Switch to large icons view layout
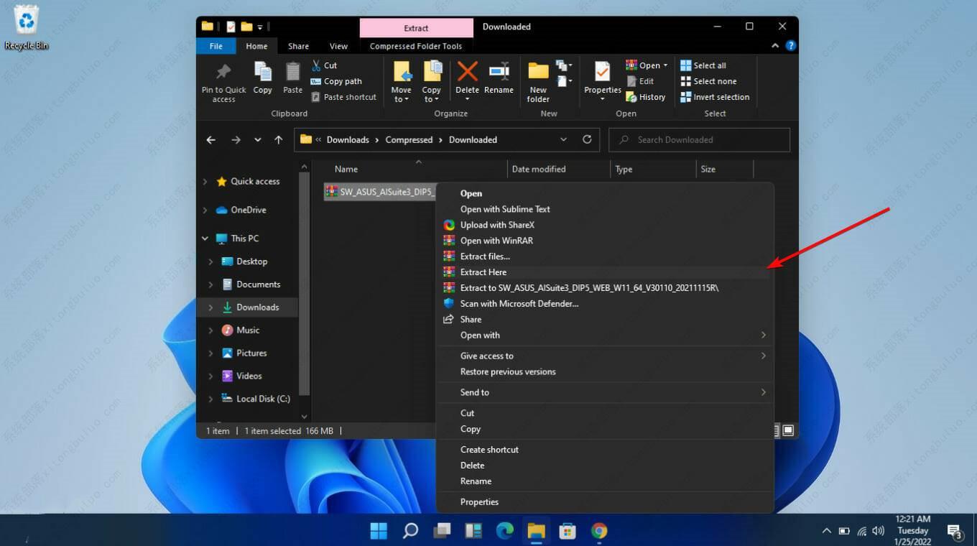The width and height of the screenshot is (977, 546). 788,430
